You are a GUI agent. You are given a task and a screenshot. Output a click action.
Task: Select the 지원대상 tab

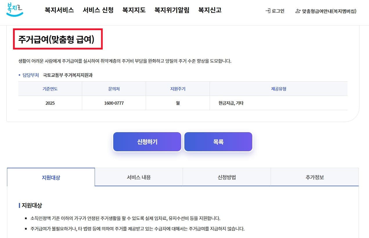(51, 177)
